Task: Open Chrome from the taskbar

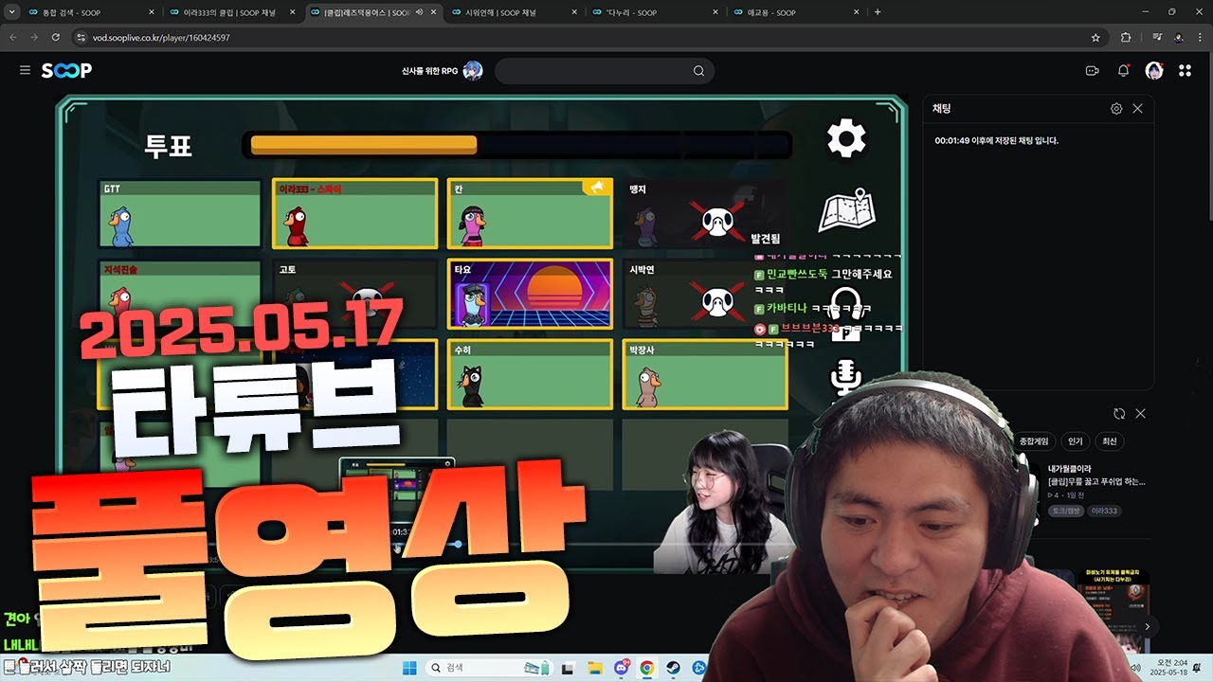Action: coord(646,668)
